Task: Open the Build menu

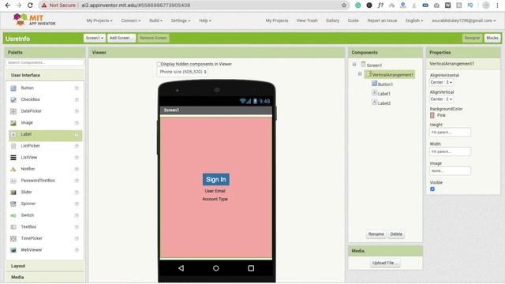Action: (156, 21)
